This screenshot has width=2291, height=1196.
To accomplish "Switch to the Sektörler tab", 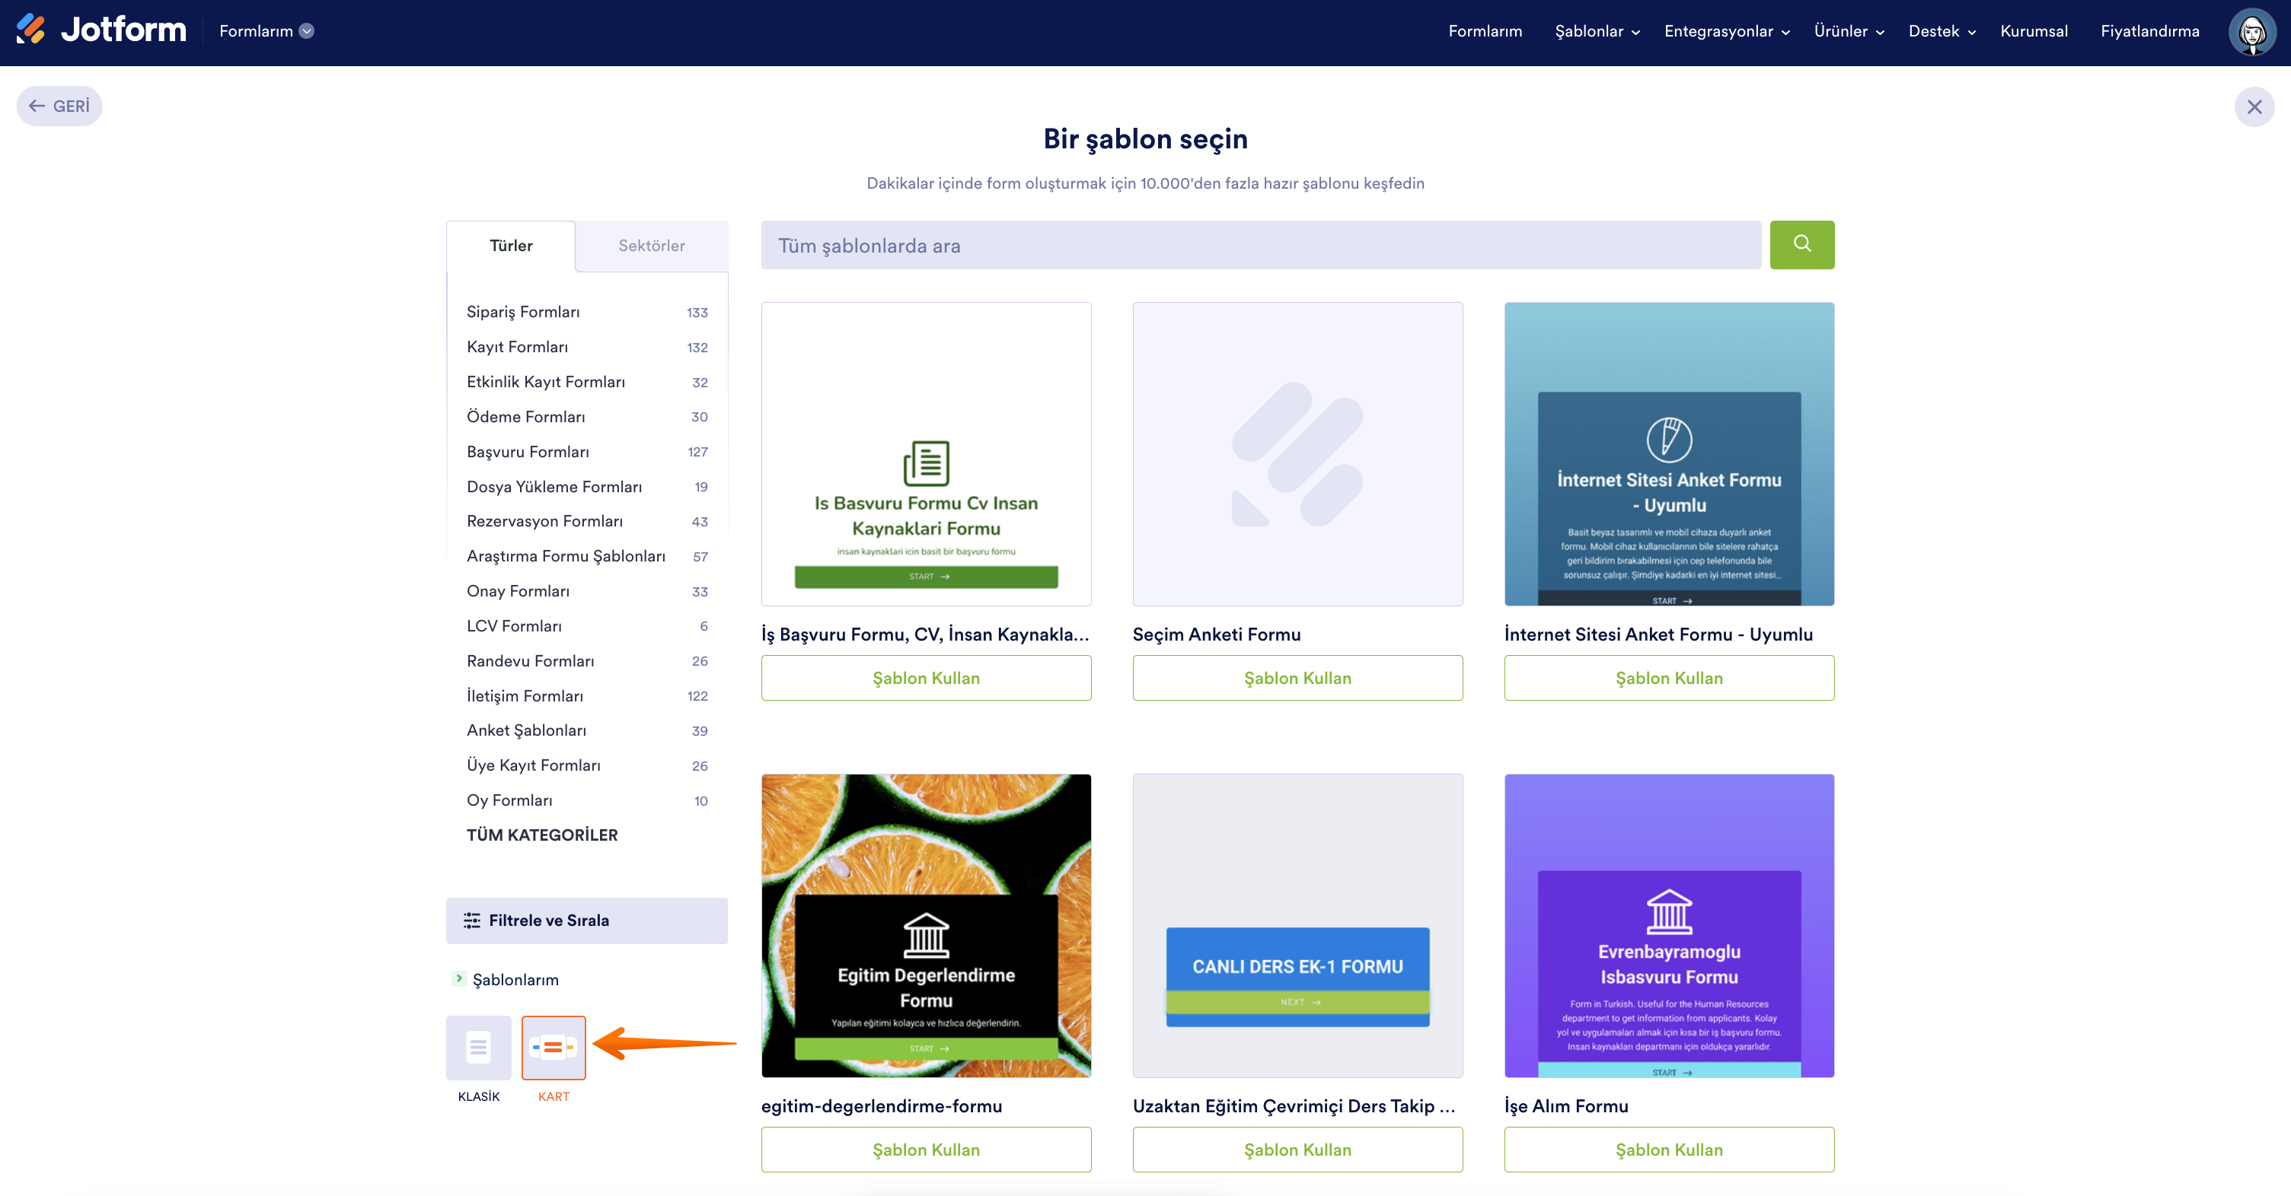I will click(x=651, y=245).
